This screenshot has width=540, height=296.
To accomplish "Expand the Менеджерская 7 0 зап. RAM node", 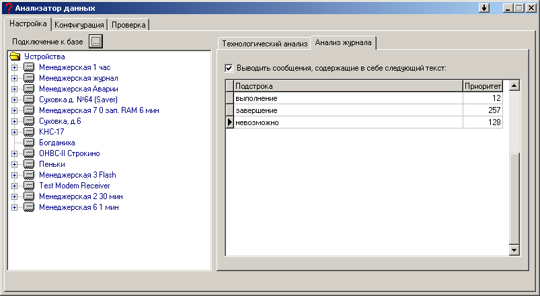I will click(14, 110).
